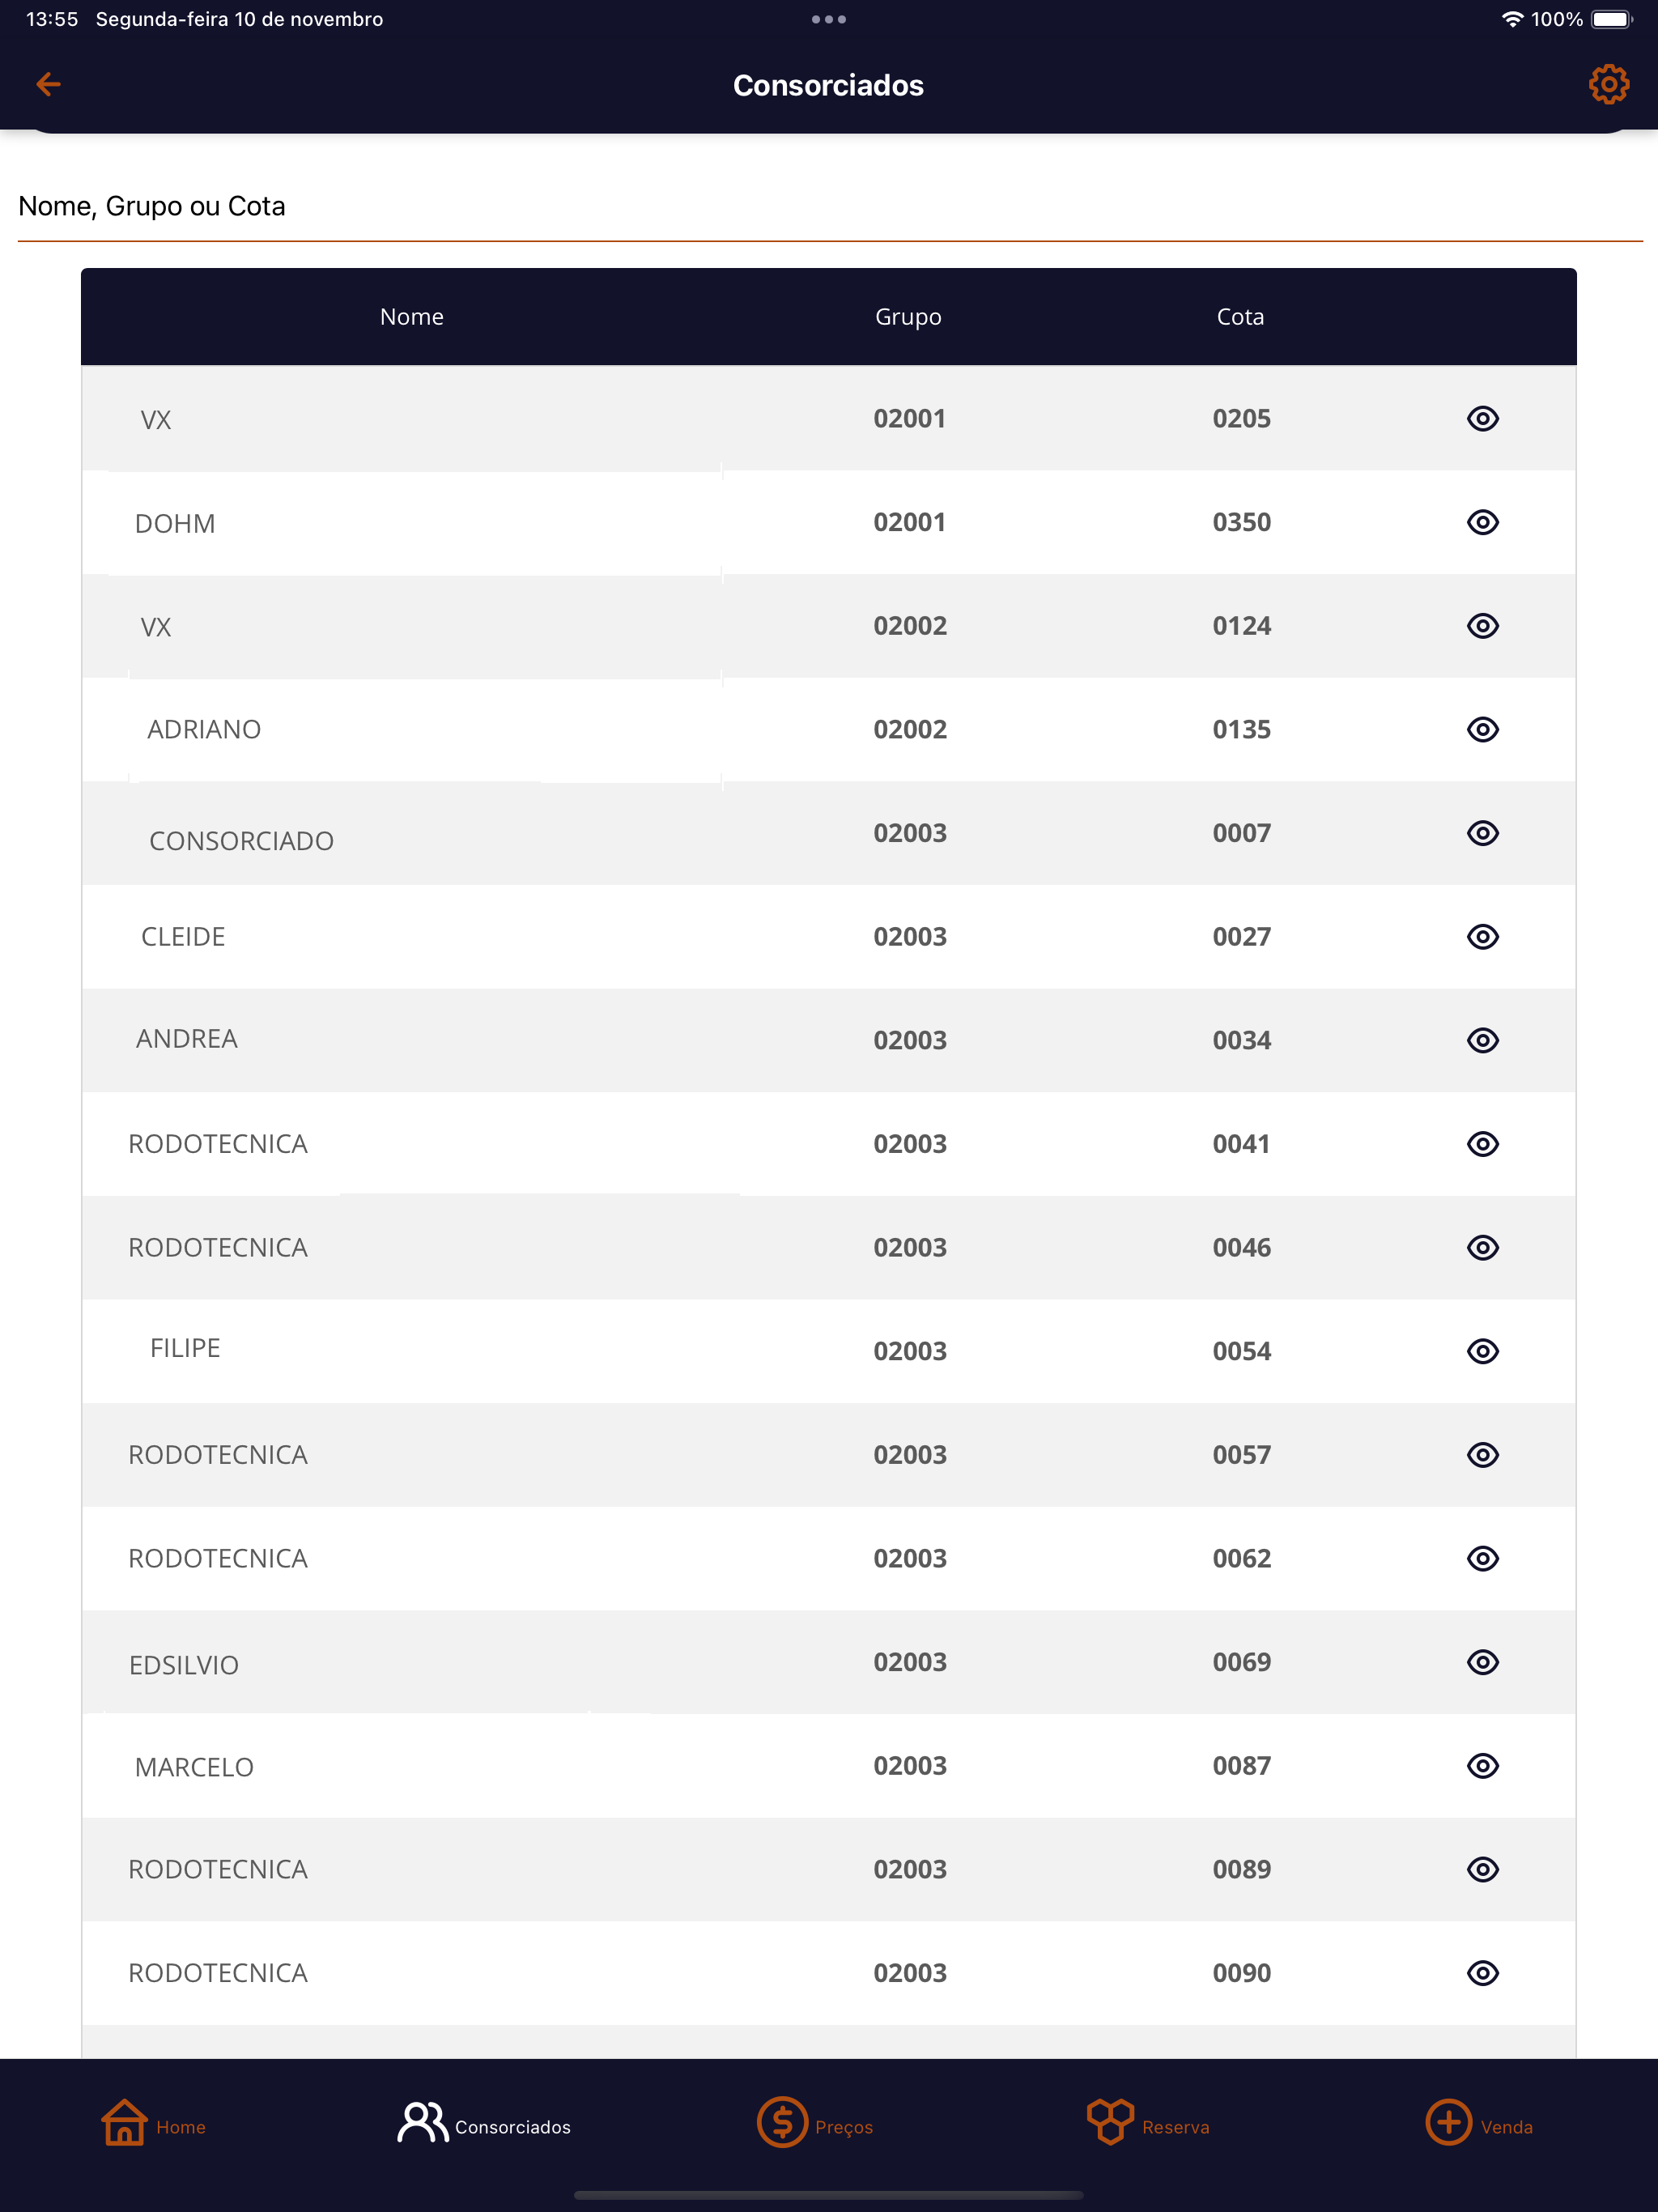Tap the three-dot multitasking indicator
This screenshot has height=2212, width=1658.
click(x=829, y=19)
